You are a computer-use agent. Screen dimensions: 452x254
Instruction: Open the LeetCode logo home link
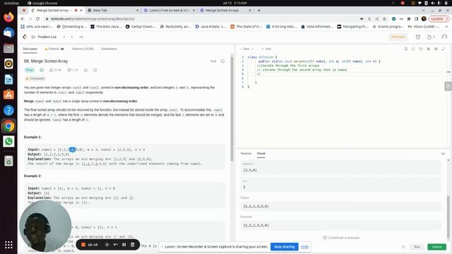coord(25,37)
